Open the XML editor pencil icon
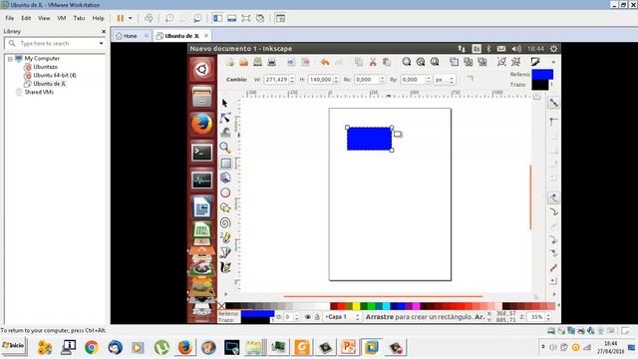The height and width of the screenshot is (359, 638). (x=535, y=62)
